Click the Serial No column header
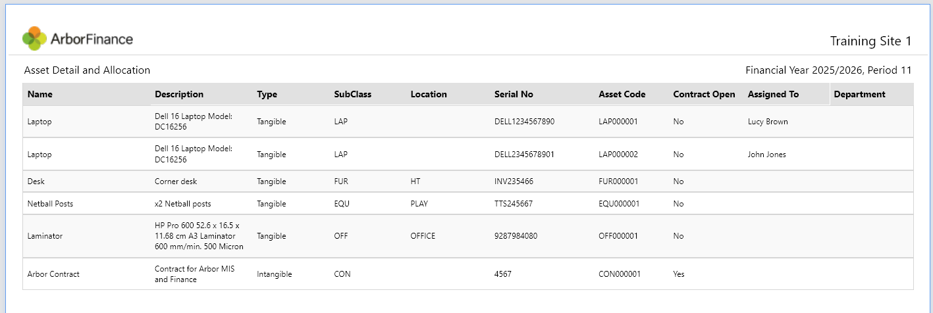 coord(514,94)
